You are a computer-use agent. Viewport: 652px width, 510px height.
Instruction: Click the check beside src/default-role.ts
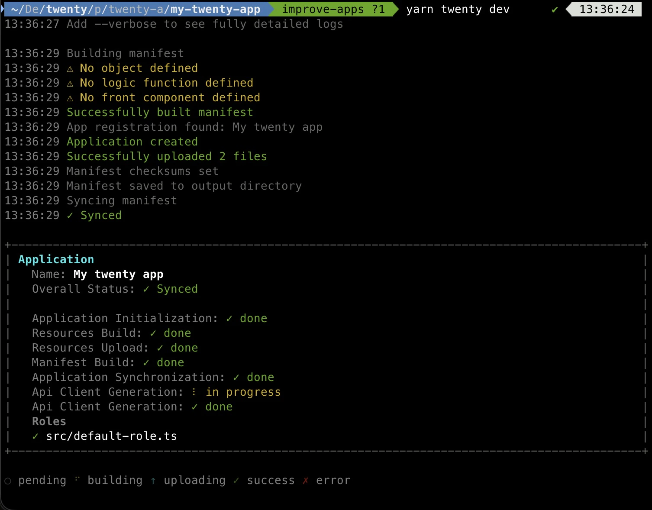tap(36, 436)
